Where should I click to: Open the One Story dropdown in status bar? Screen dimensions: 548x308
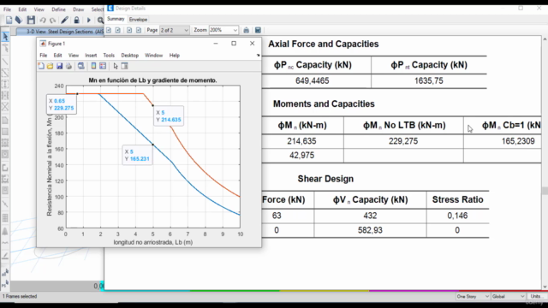pyautogui.click(x=473, y=297)
